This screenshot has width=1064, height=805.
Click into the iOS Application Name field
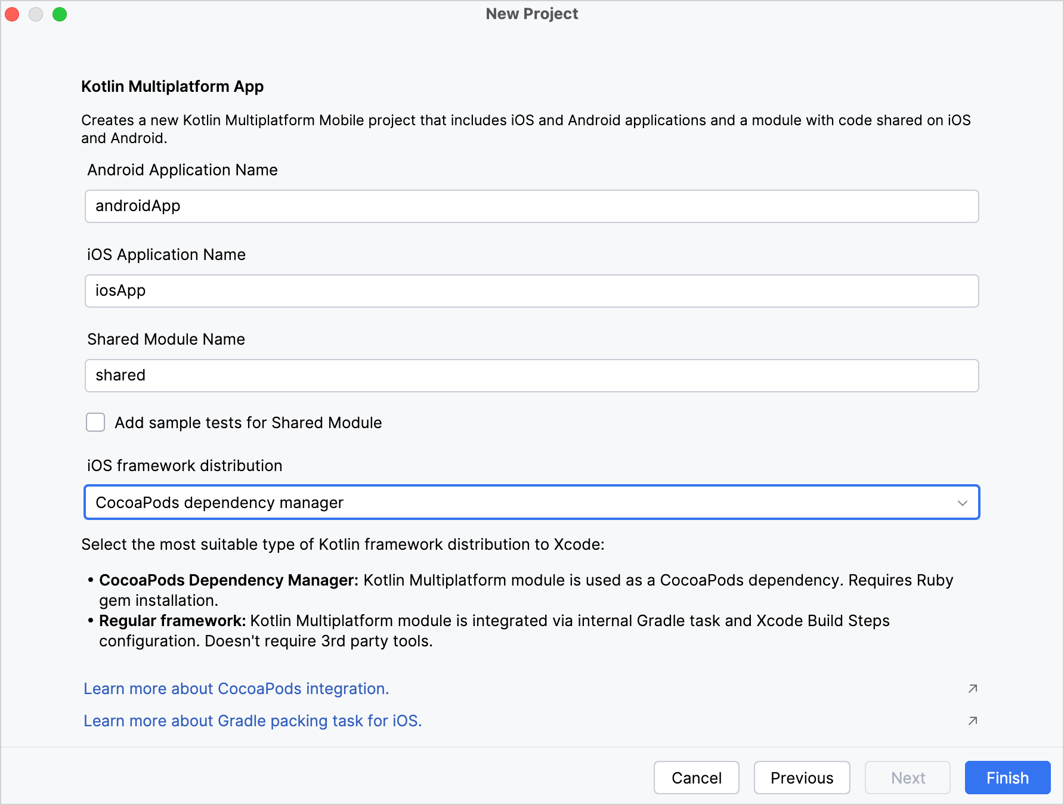(531, 291)
